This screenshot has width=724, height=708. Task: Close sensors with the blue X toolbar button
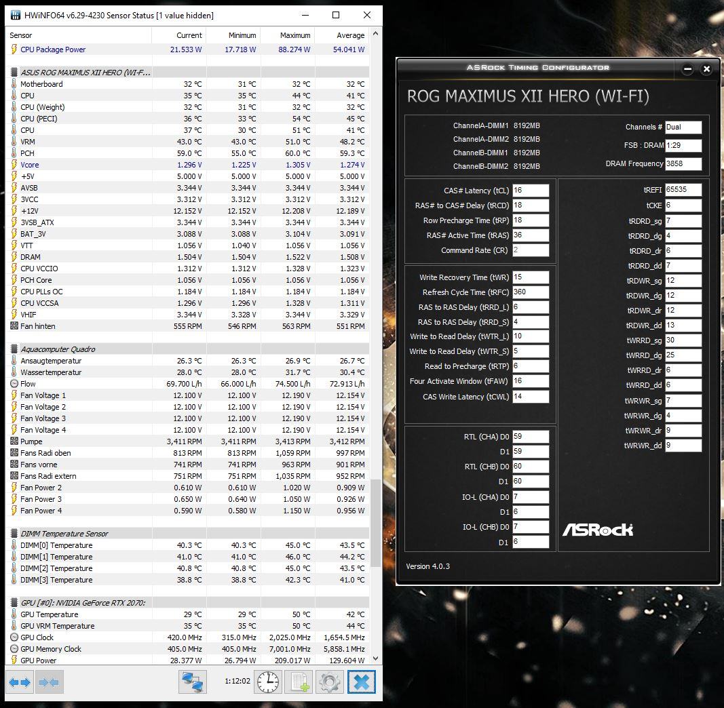[x=362, y=682]
